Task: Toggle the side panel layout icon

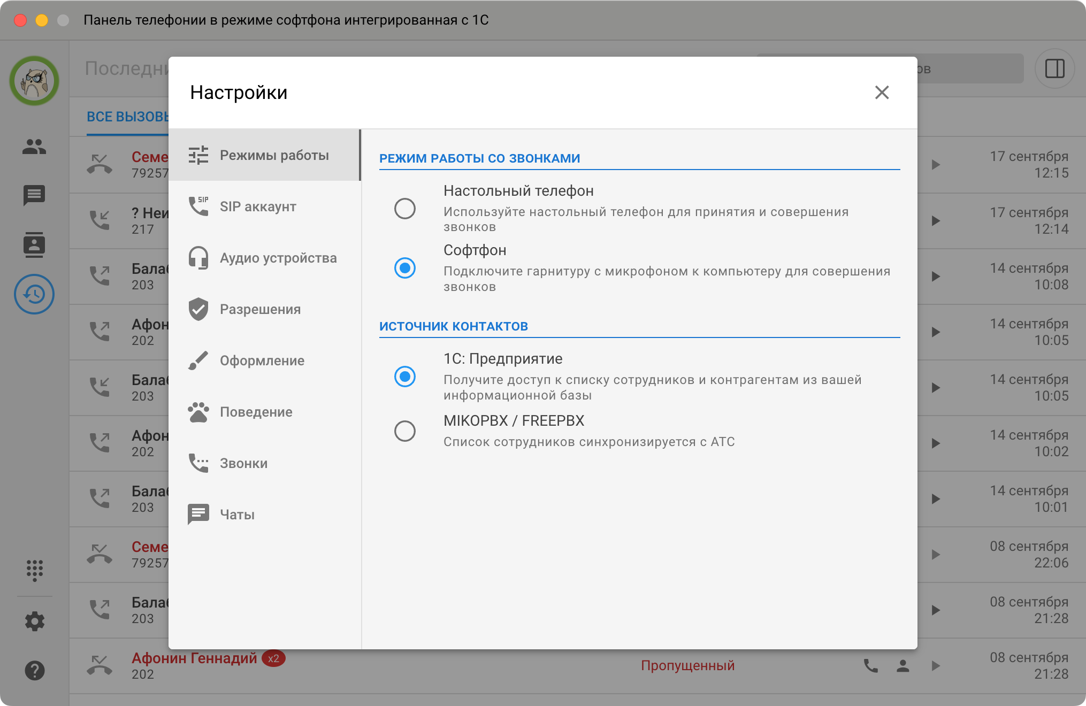Action: pos(1054,68)
